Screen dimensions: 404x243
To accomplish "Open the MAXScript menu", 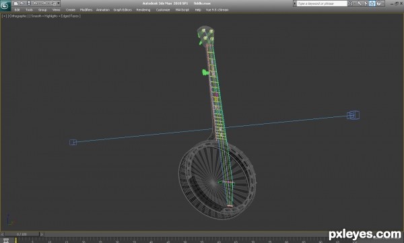I will (182, 10).
